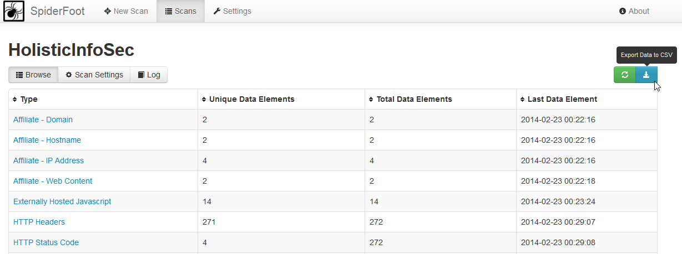Open HTTP Status Code results

point(46,242)
